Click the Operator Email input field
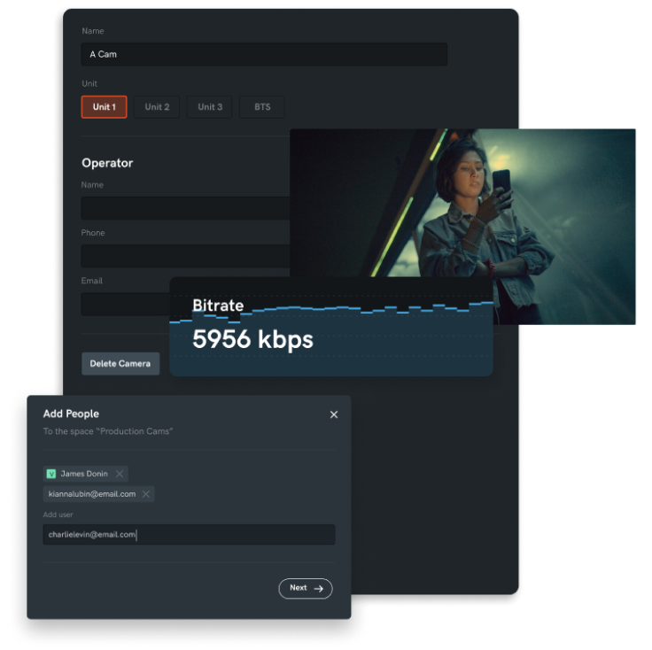This screenshot has height=650, width=652. click(x=124, y=304)
